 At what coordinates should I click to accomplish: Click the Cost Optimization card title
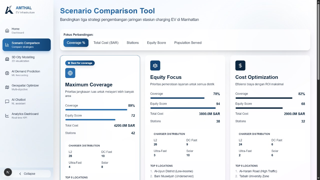click(256, 77)
